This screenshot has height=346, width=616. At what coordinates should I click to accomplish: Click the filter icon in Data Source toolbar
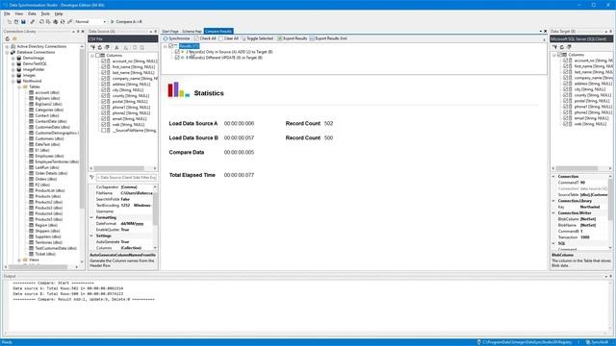tap(92, 47)
